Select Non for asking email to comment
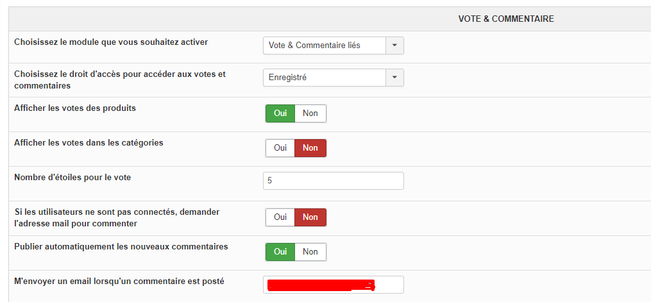The width and height of the screenshot is (651, 302). [310, 217]
